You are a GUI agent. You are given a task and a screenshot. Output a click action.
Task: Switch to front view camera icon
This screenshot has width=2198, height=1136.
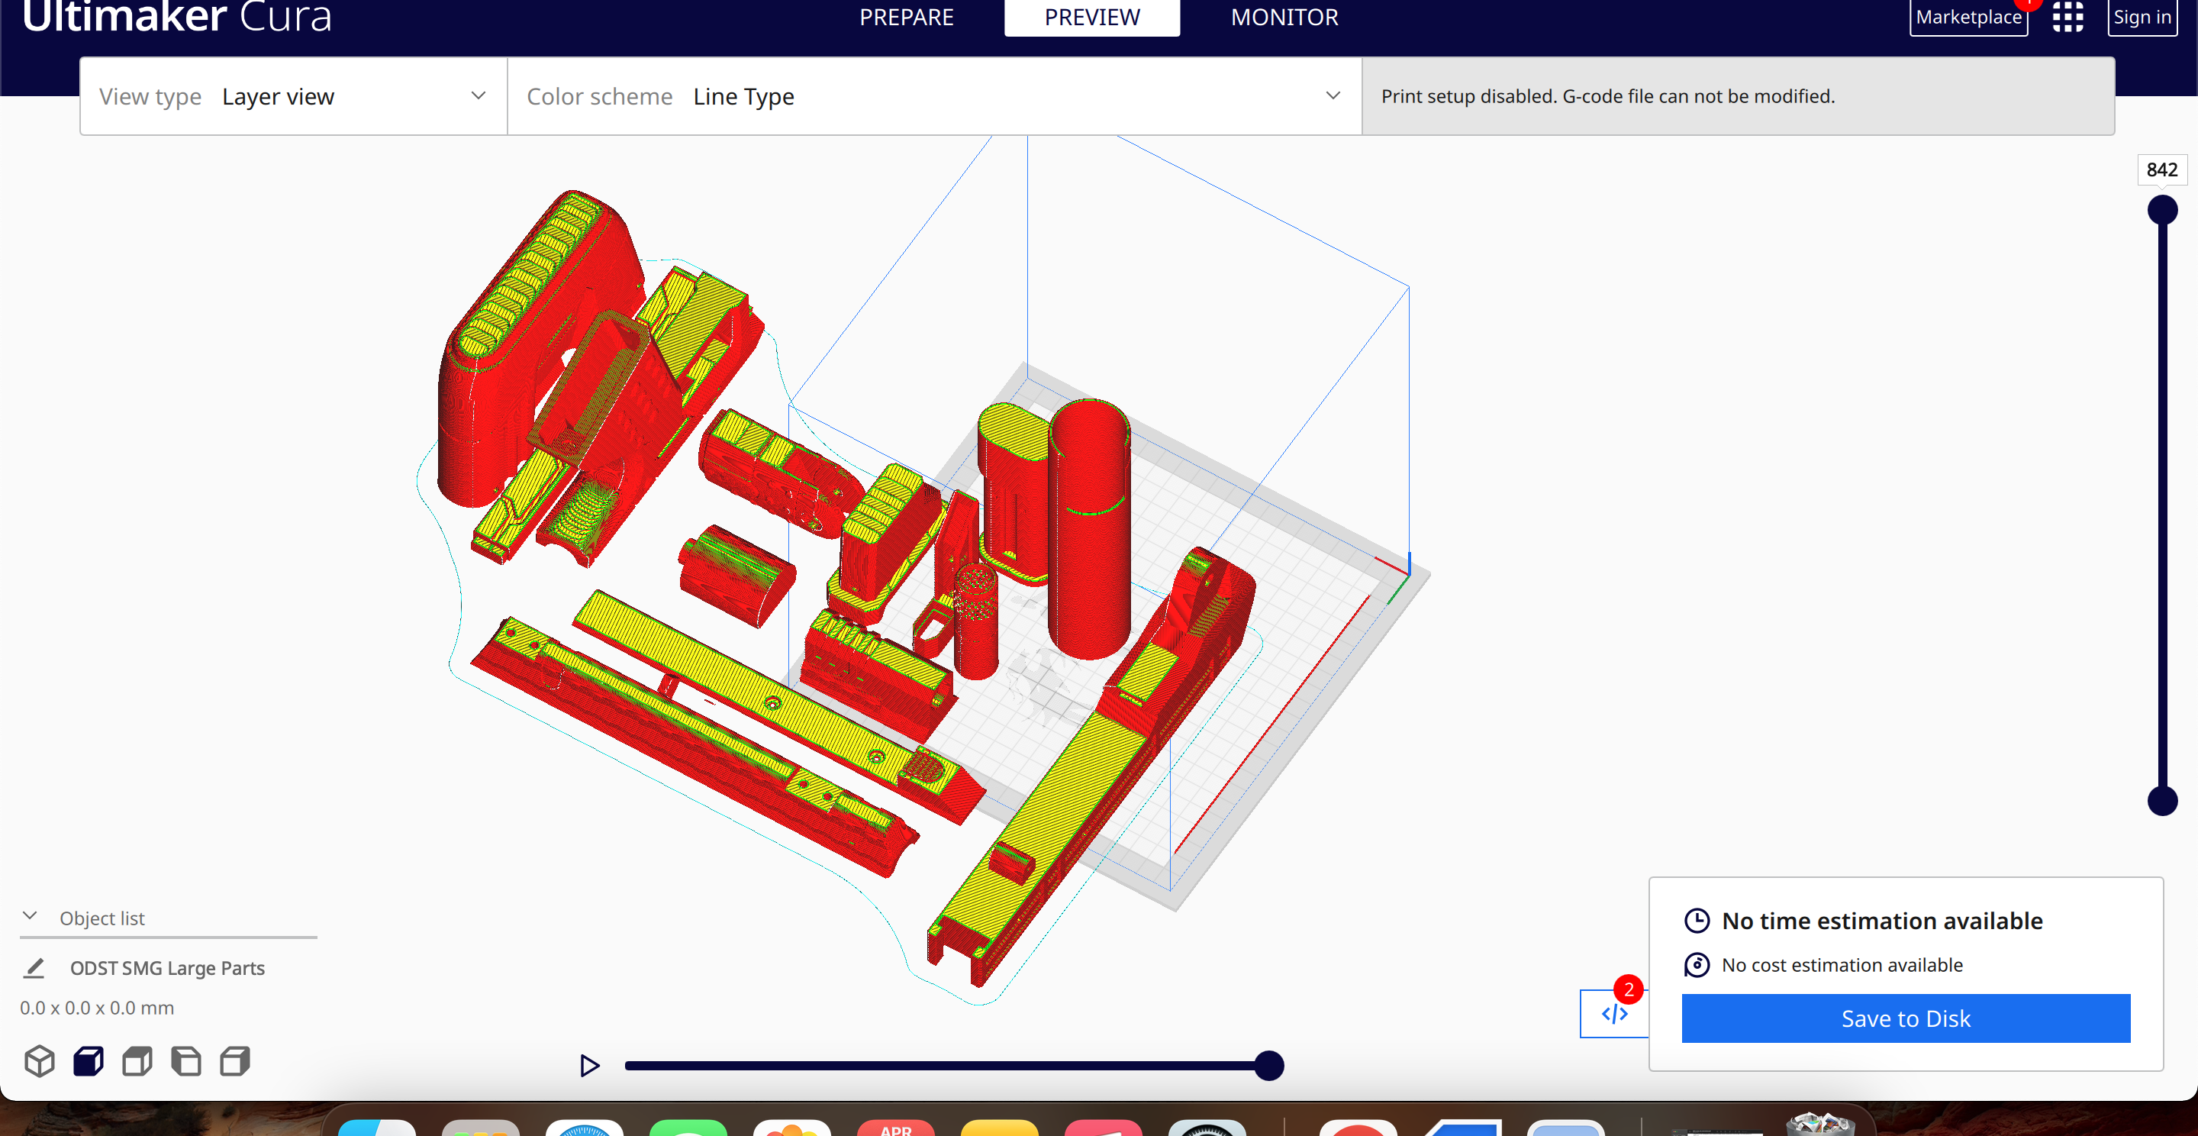(x=89, y=1061)
